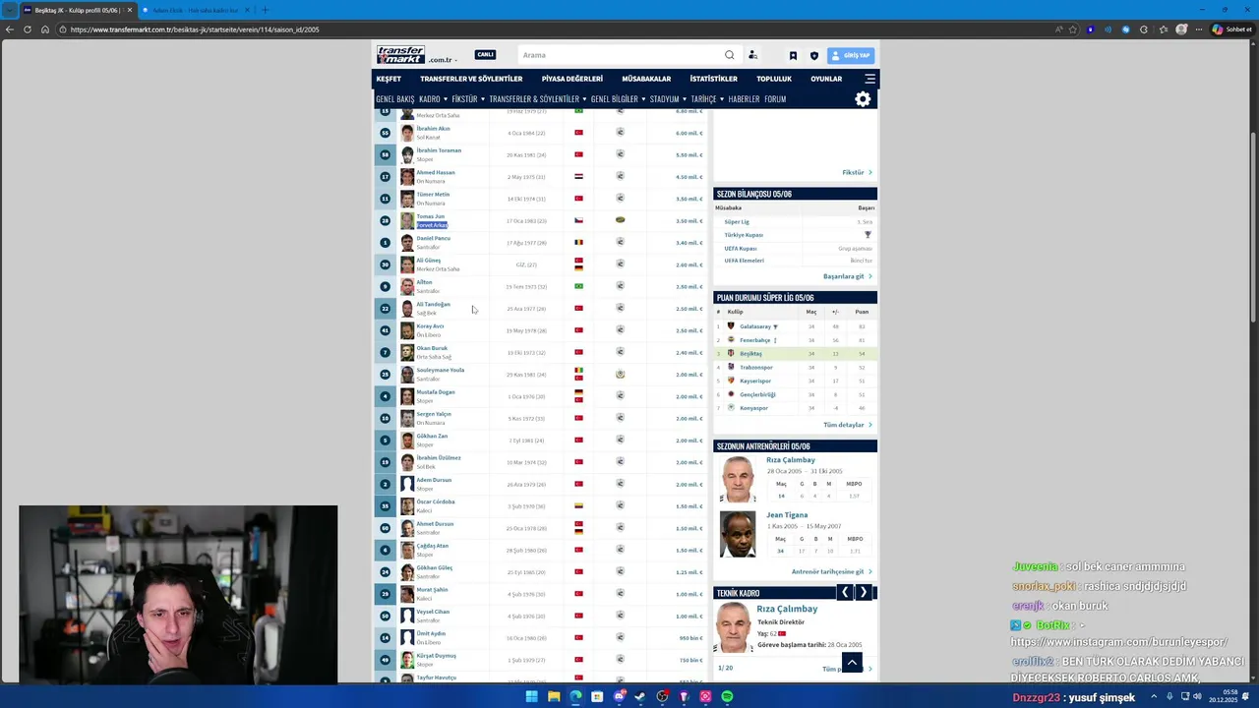Click the magnifier search icon

(729, 55)
